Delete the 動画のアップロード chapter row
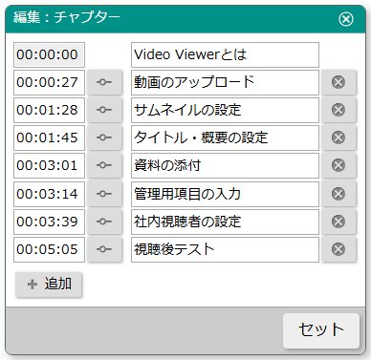This screenshot has width=371, height=360. 338,82
